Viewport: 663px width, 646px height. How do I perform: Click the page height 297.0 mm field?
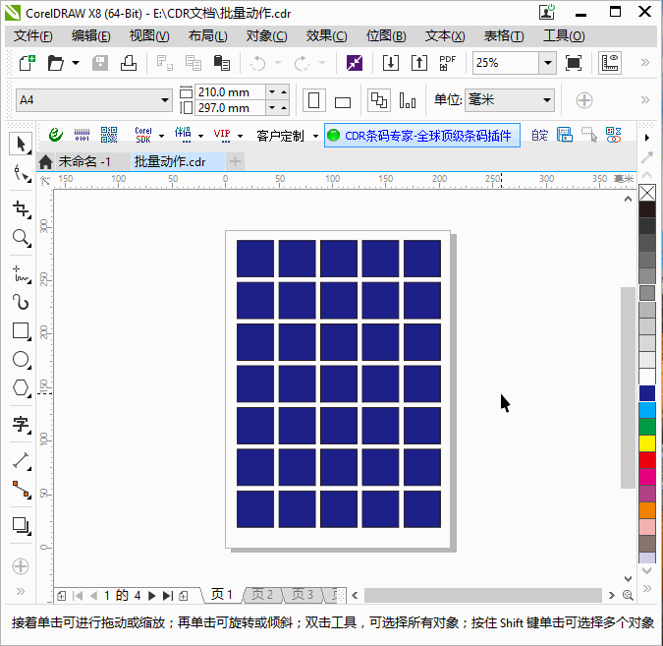coord(230,108)
